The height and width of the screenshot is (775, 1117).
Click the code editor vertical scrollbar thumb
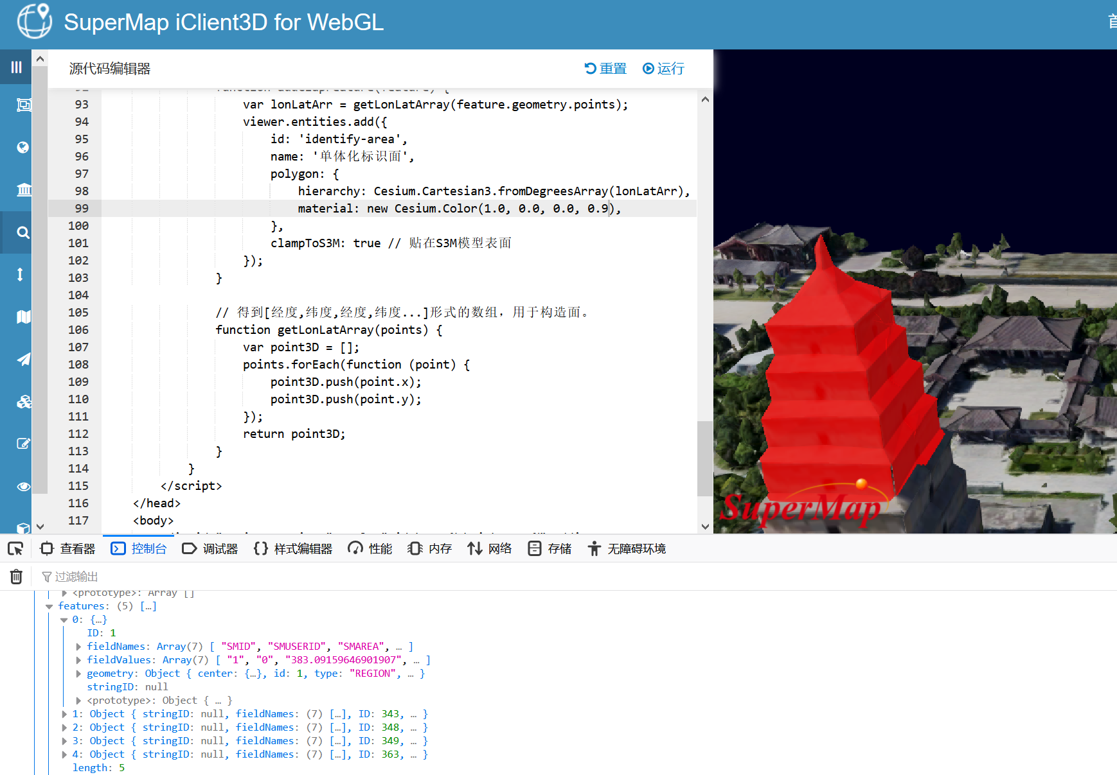pyautogui.click(x=705, y=458)
